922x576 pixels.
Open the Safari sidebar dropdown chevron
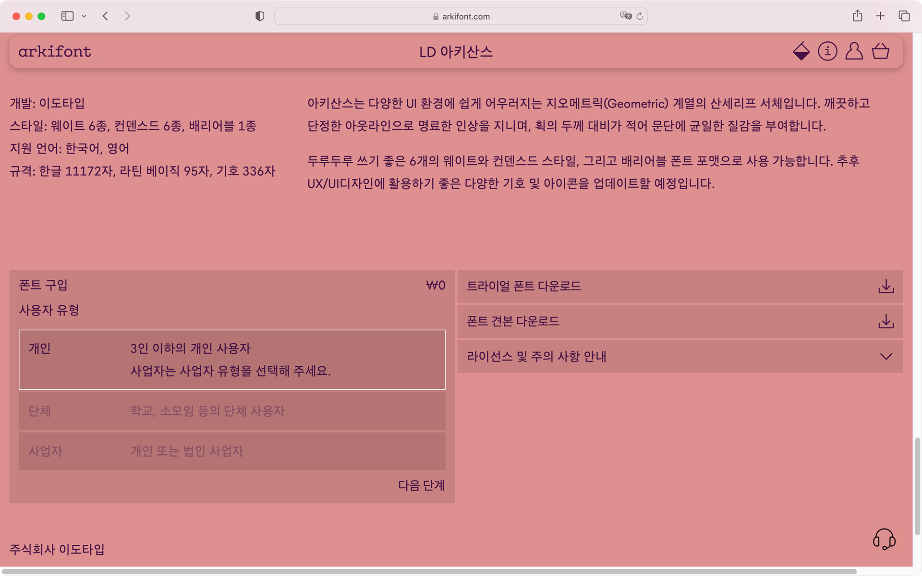(84, 16)
